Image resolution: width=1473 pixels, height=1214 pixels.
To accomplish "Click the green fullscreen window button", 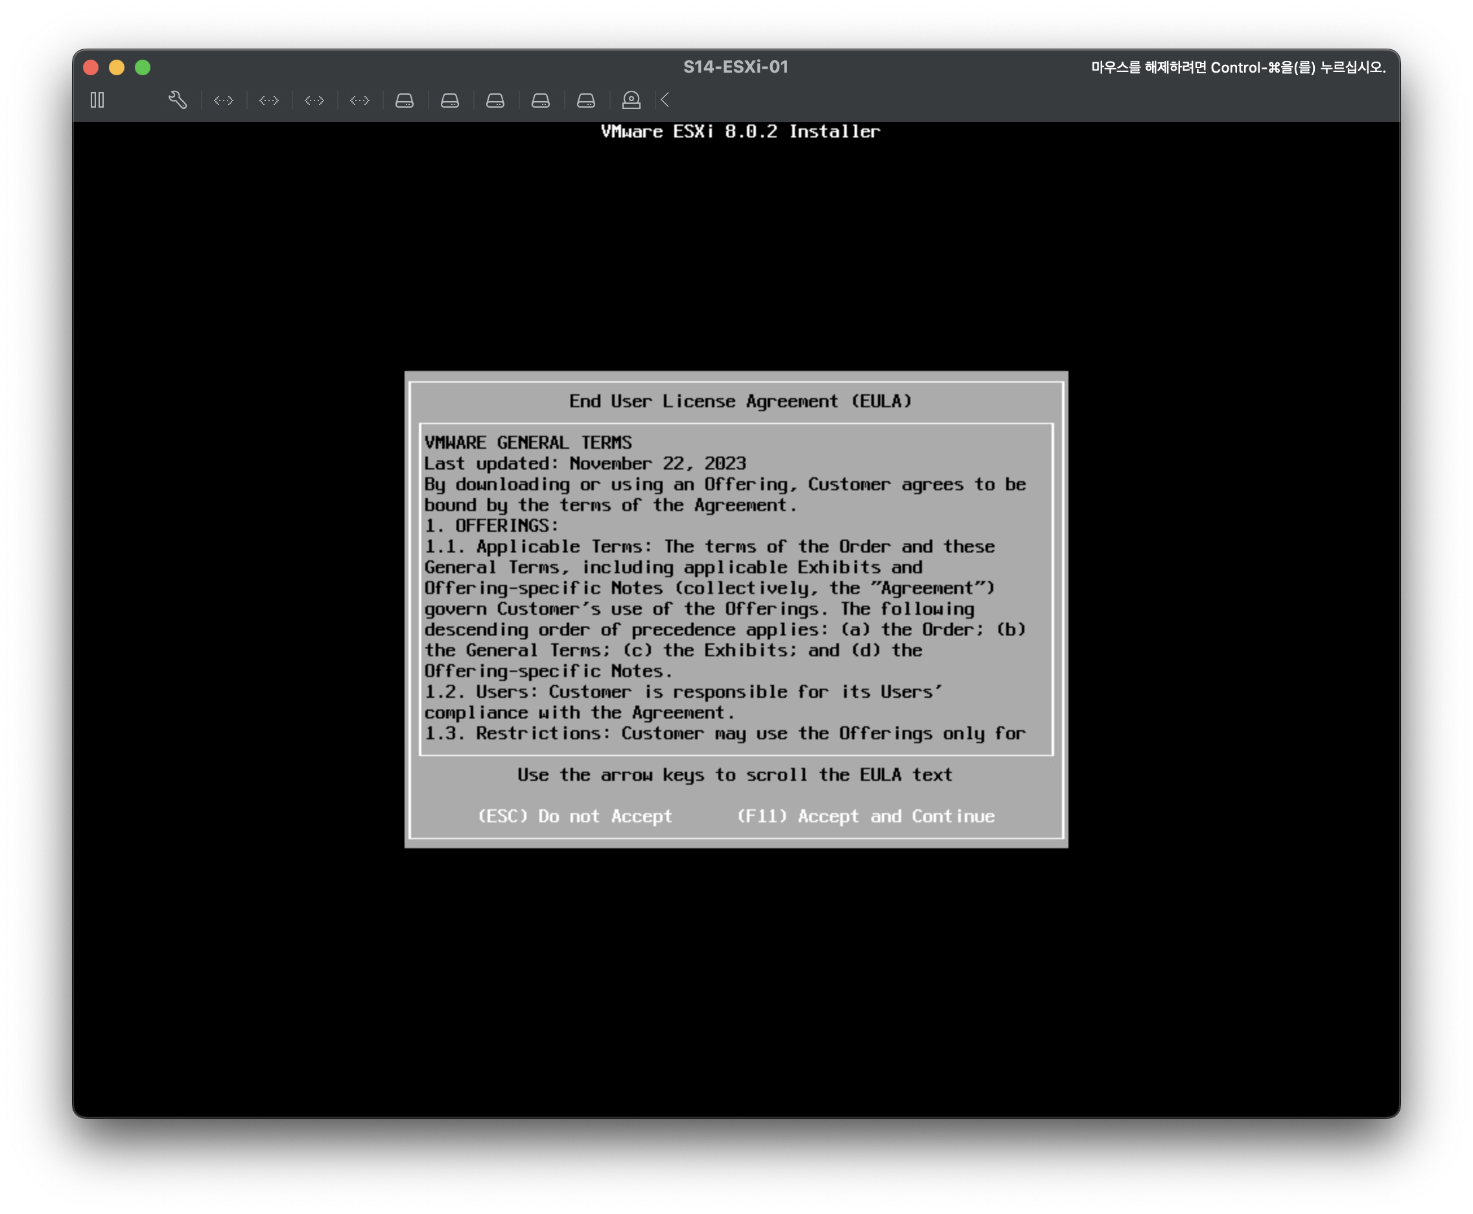I will click(x=143, y=67).
